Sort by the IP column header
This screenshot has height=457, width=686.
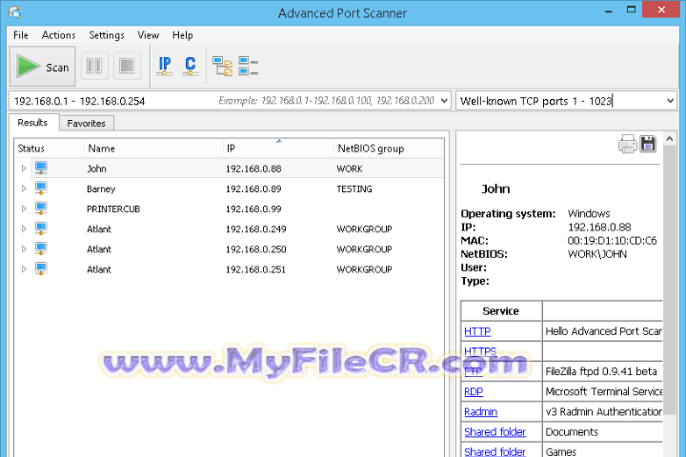(278, 149)
